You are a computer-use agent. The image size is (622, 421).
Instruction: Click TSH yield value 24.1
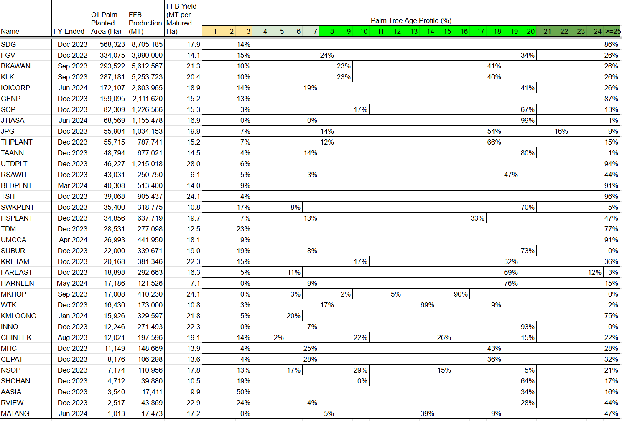(x=183, y=196)
